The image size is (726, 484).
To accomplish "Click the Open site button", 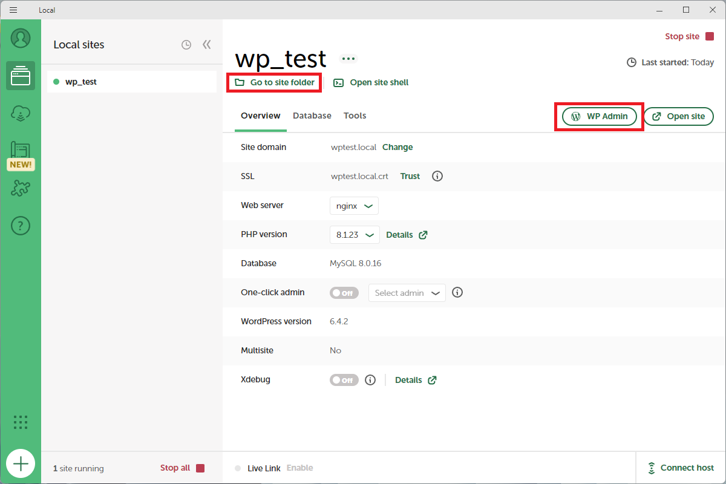I will (x=678, y=116).
